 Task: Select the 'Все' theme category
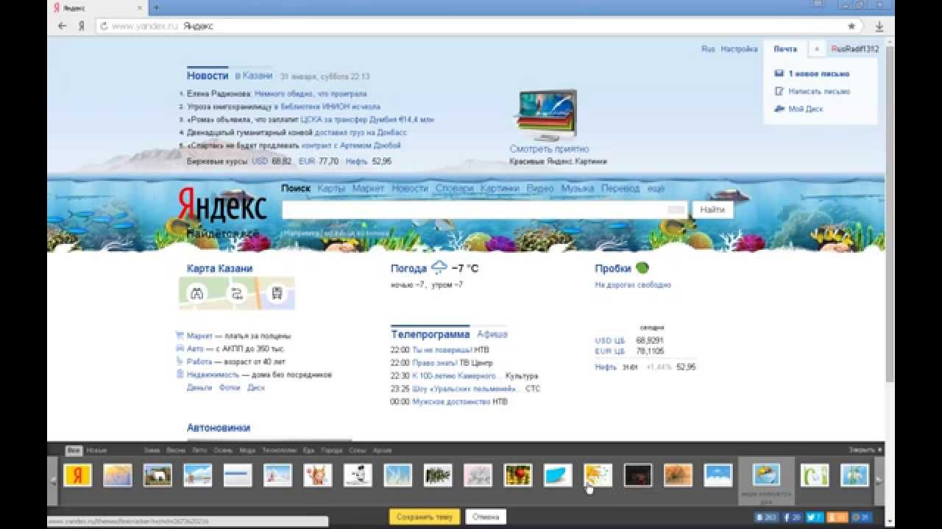(x=74, y=450)
